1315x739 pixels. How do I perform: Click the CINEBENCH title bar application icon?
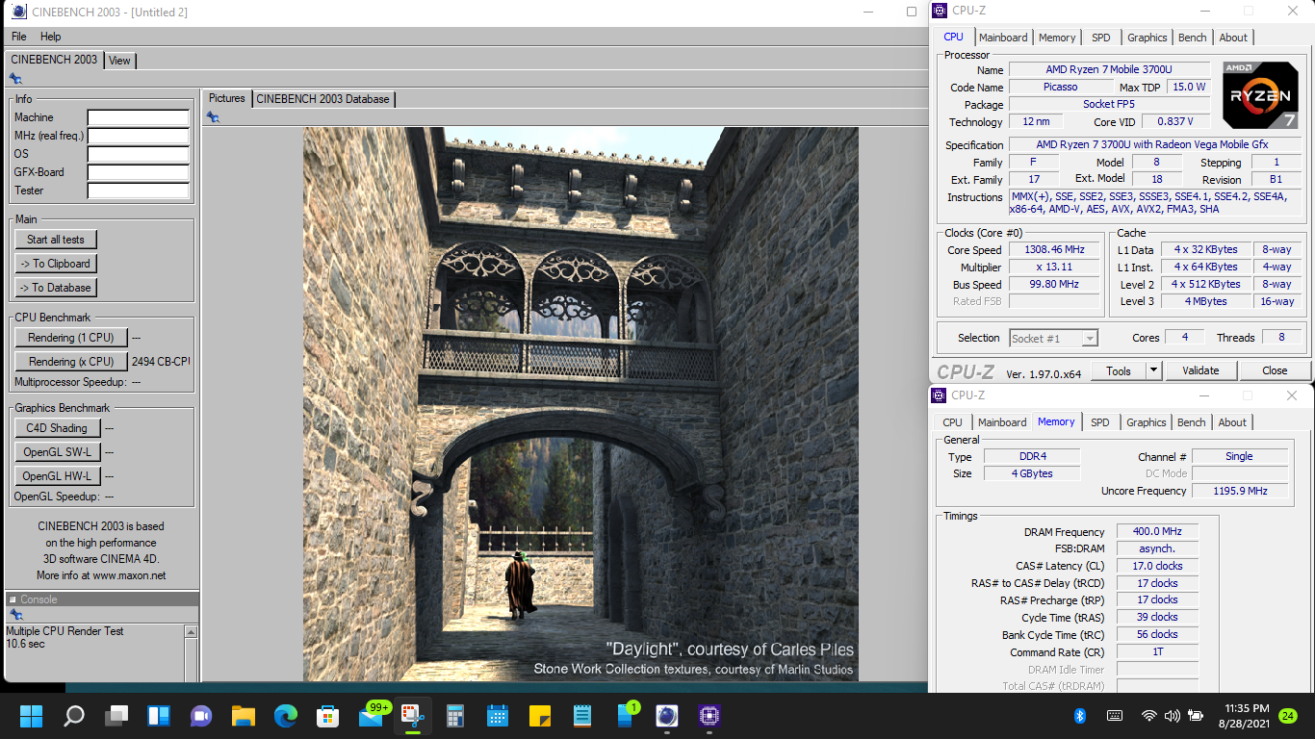tap(18, 12)
